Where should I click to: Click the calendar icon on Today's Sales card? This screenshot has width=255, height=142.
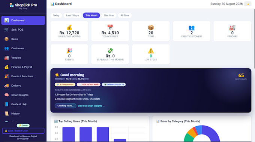(110, 27)
